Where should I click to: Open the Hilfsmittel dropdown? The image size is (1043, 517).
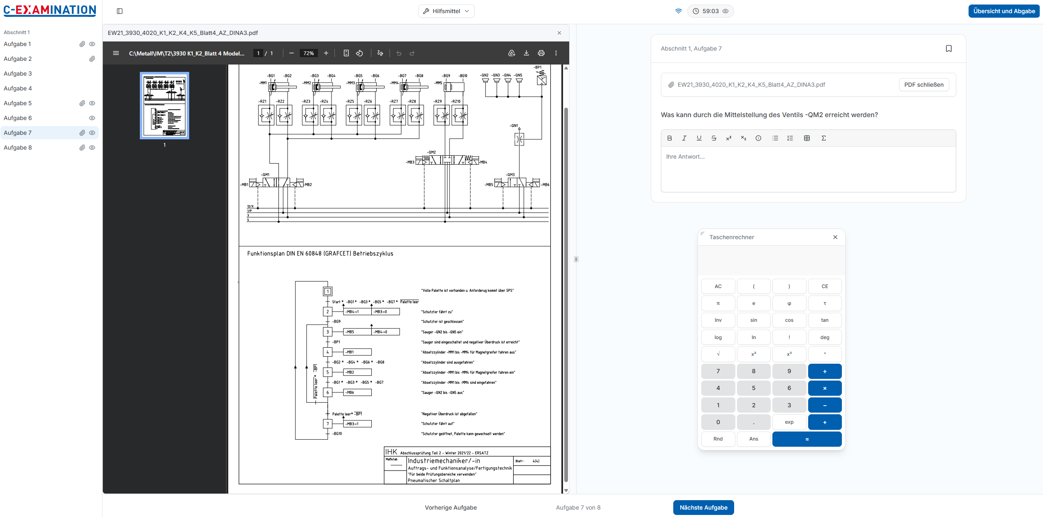point(446,11)
